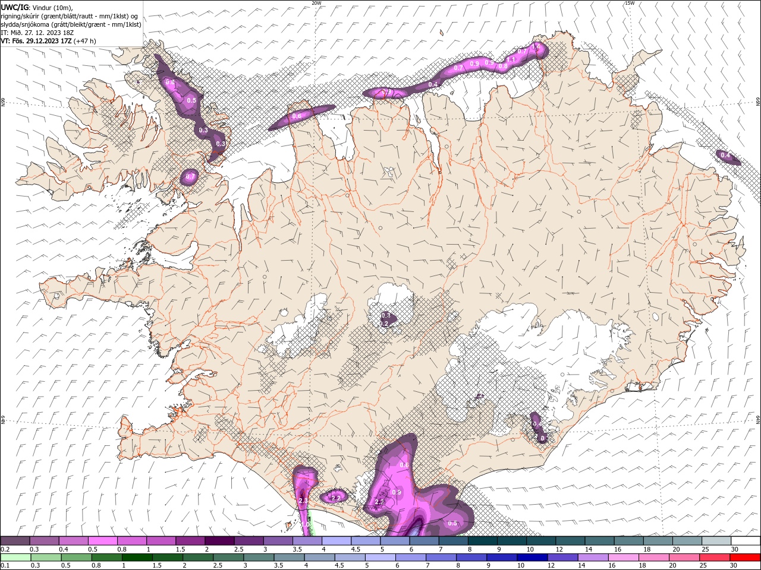Click the 20W longitude label at top edge
This screenshot has height=570, width=761.
point(316,3)
